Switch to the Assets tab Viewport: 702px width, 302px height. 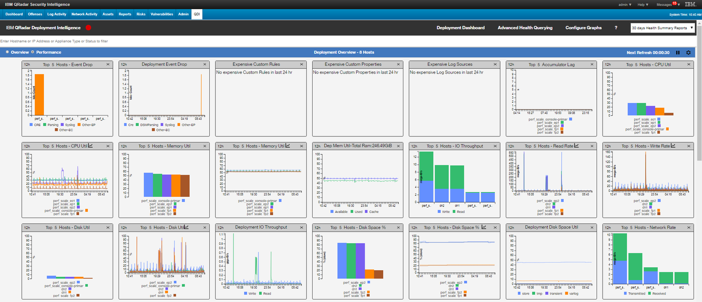(108, 14)
